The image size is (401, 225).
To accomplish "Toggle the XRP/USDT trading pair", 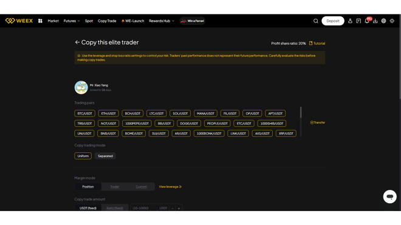I will (x=286, y=133).
